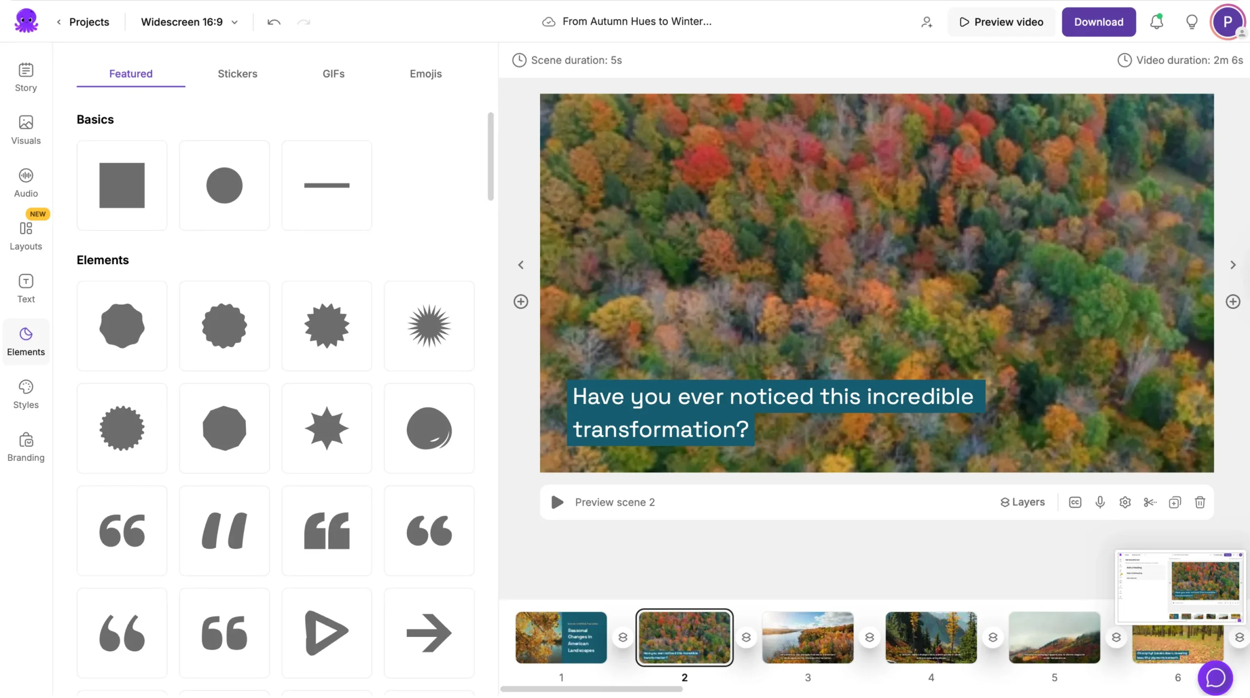Go to next scene with right chevron
This screenshot has height=698, width=1250.
tap(1233, 265)
